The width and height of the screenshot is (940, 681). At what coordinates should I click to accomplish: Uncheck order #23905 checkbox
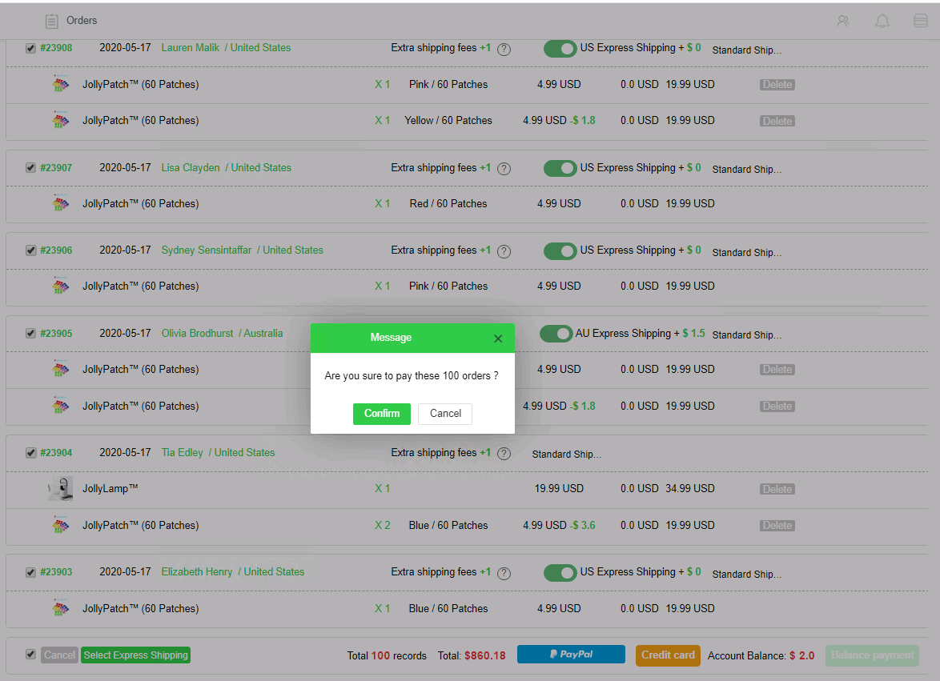pyautogui.click(x=30, y=333)
